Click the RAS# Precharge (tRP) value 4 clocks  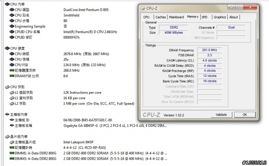coord(209,71)
